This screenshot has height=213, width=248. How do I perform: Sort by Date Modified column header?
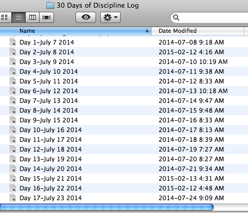pos(198,31)
